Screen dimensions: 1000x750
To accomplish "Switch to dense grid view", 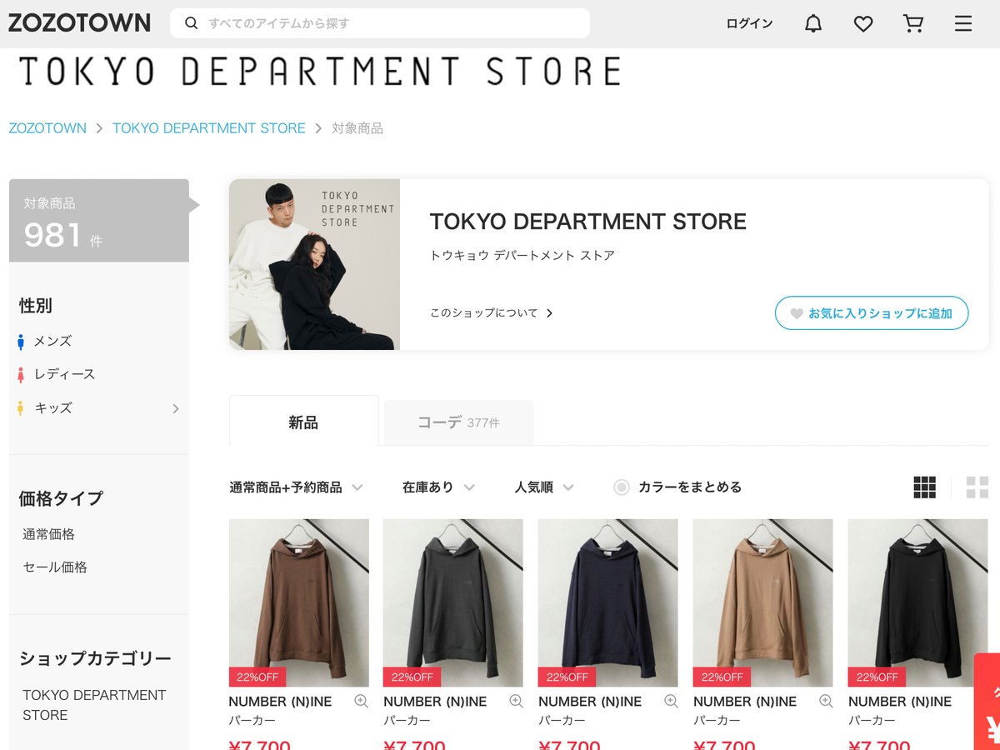I will pyautogui.click(x=925, y=487).
